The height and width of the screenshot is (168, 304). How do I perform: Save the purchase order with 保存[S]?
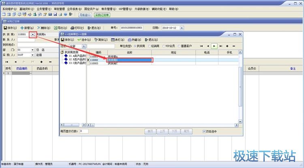point(10,28)
